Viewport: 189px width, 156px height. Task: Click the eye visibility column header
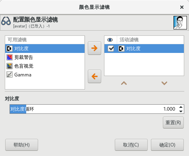click(110, 40)
